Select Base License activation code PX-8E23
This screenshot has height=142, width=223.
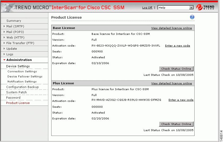126,45
